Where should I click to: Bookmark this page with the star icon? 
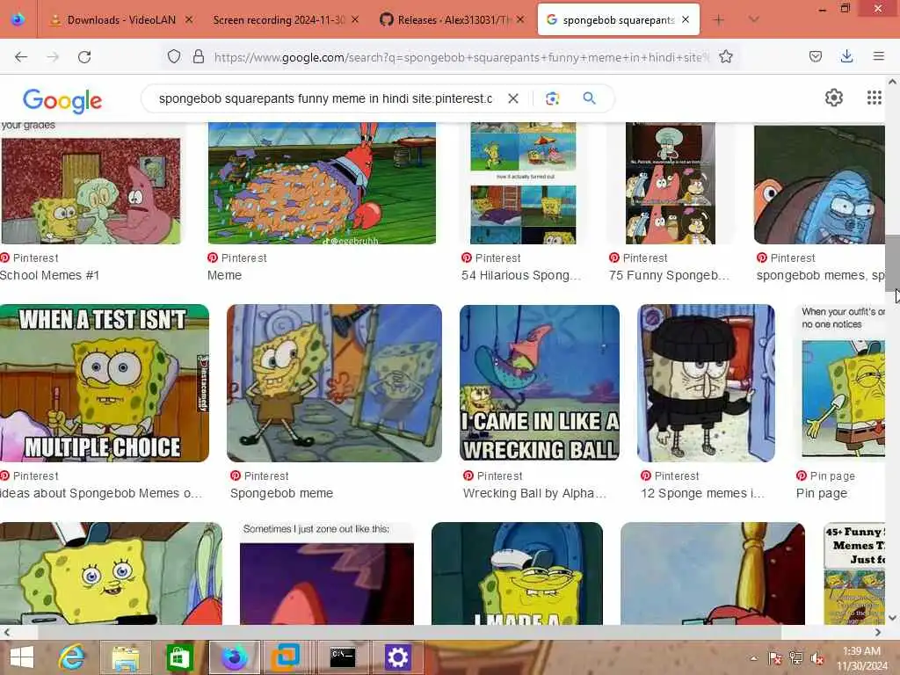tap(725, 56)
